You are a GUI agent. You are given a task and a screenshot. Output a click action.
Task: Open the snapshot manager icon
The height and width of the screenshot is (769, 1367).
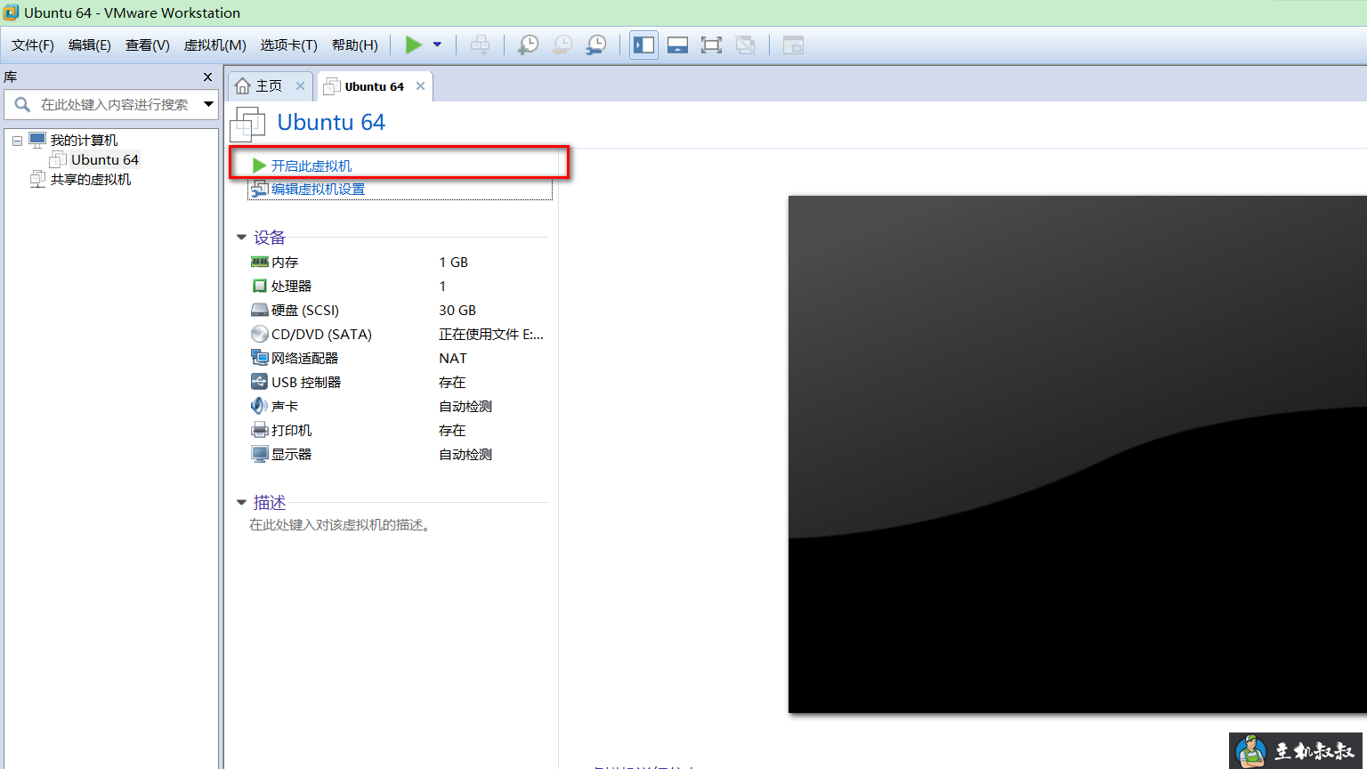pyautogui.click(x=595, y=45)
